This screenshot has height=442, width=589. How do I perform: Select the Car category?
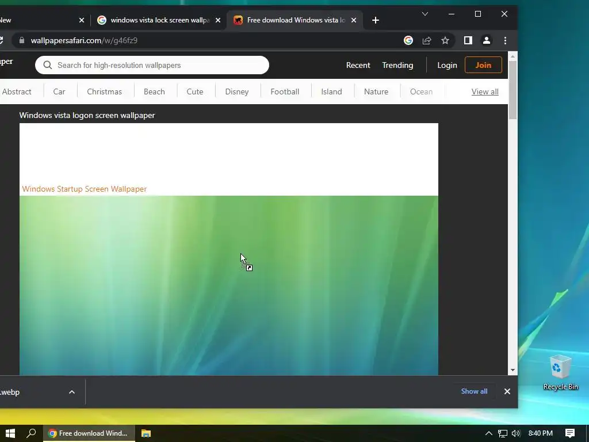coord(59,92)
